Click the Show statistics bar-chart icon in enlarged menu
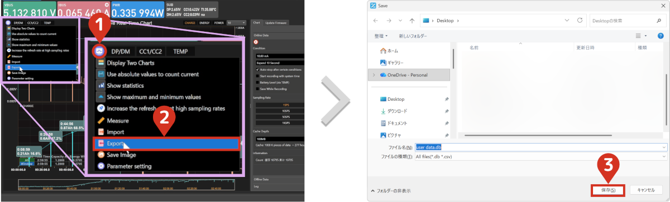Viewport: 670px width, 202px height. (101, 86)
